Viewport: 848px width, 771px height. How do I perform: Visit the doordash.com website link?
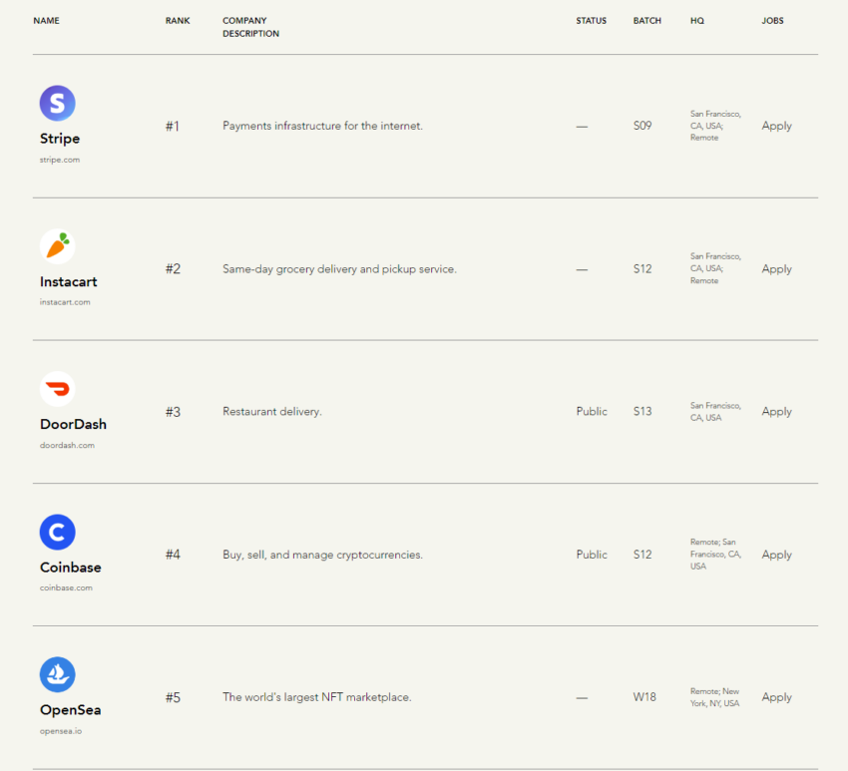coord(67,446)
